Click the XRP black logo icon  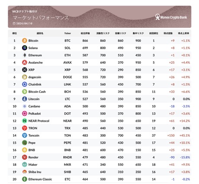25,70
